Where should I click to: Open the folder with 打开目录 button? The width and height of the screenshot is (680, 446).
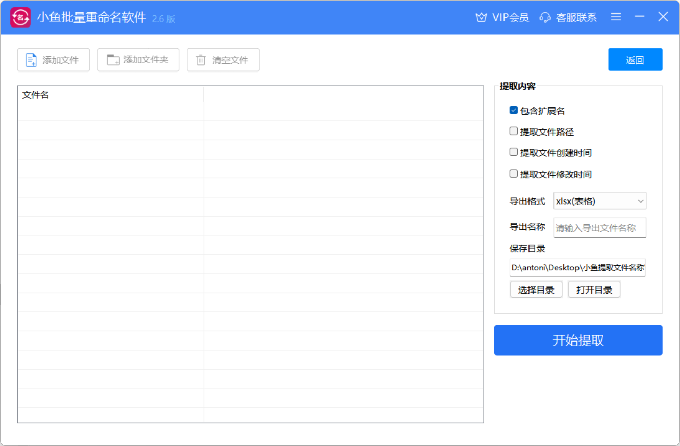coord(594,290)
